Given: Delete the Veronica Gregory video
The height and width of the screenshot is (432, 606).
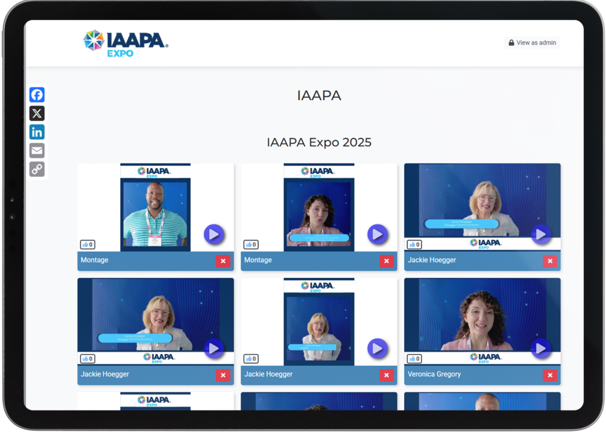Looking at the screenshot, I should tap(550, 375).
